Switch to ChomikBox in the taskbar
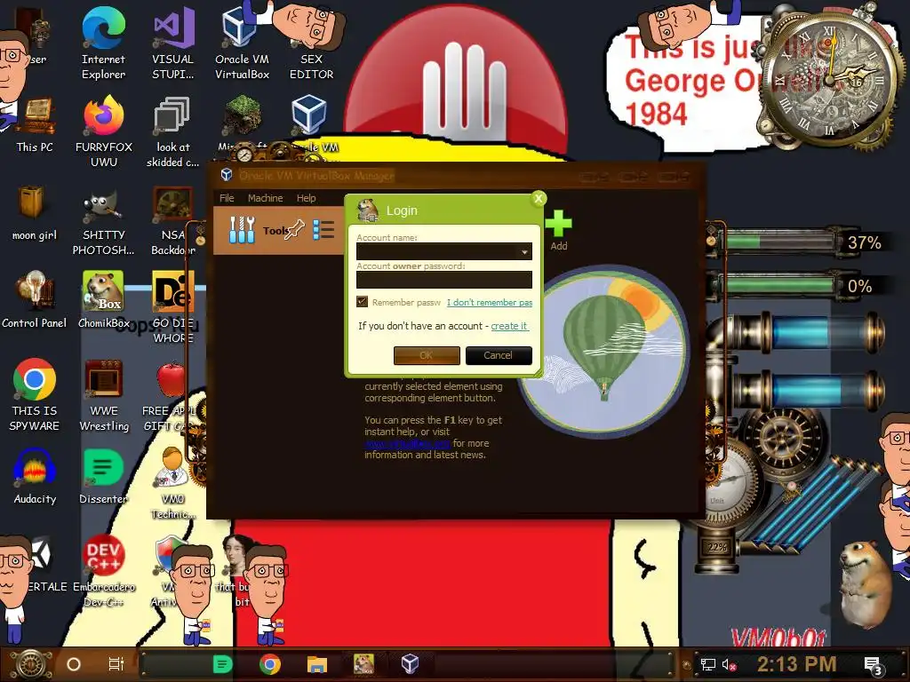 [363, 664]
